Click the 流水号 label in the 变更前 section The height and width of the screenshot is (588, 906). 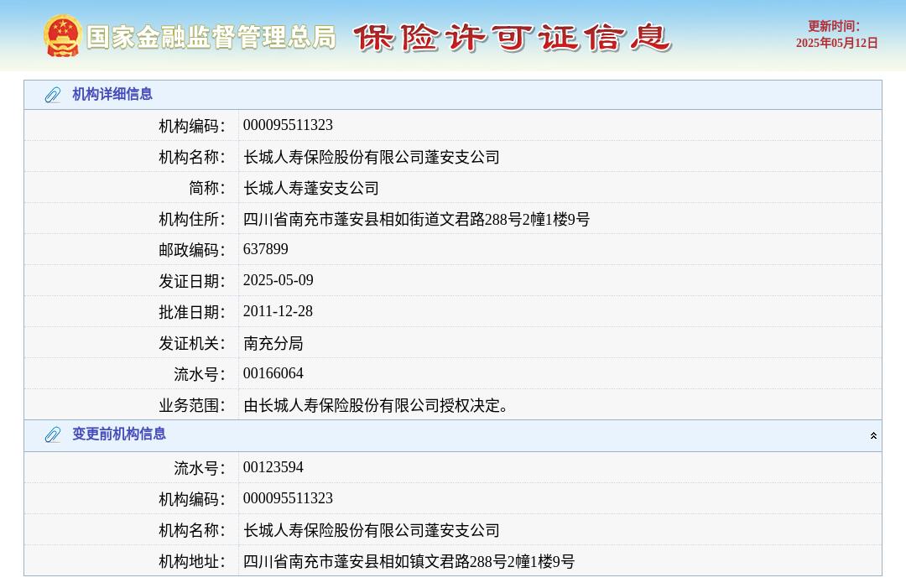coord(200,468)
